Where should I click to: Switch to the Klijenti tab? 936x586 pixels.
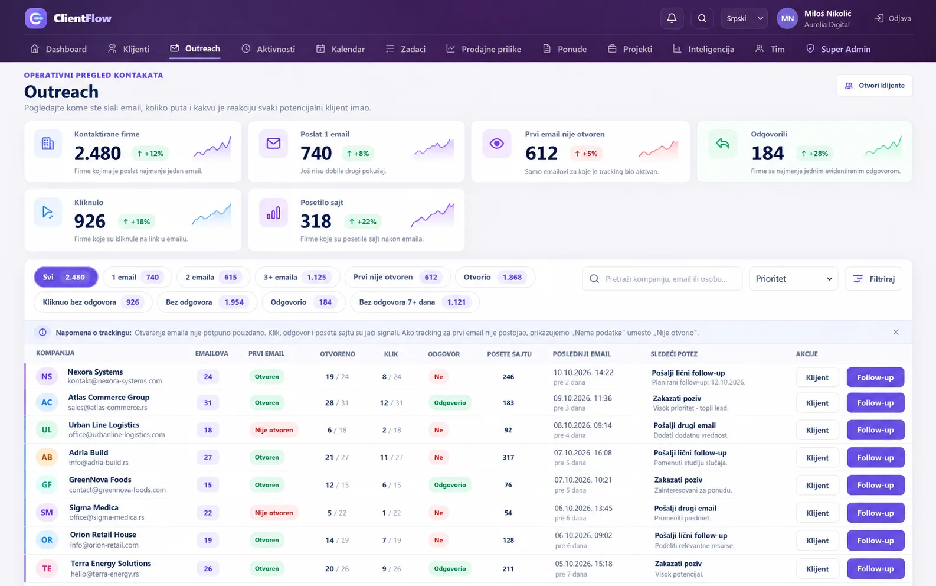coord(129,49)
